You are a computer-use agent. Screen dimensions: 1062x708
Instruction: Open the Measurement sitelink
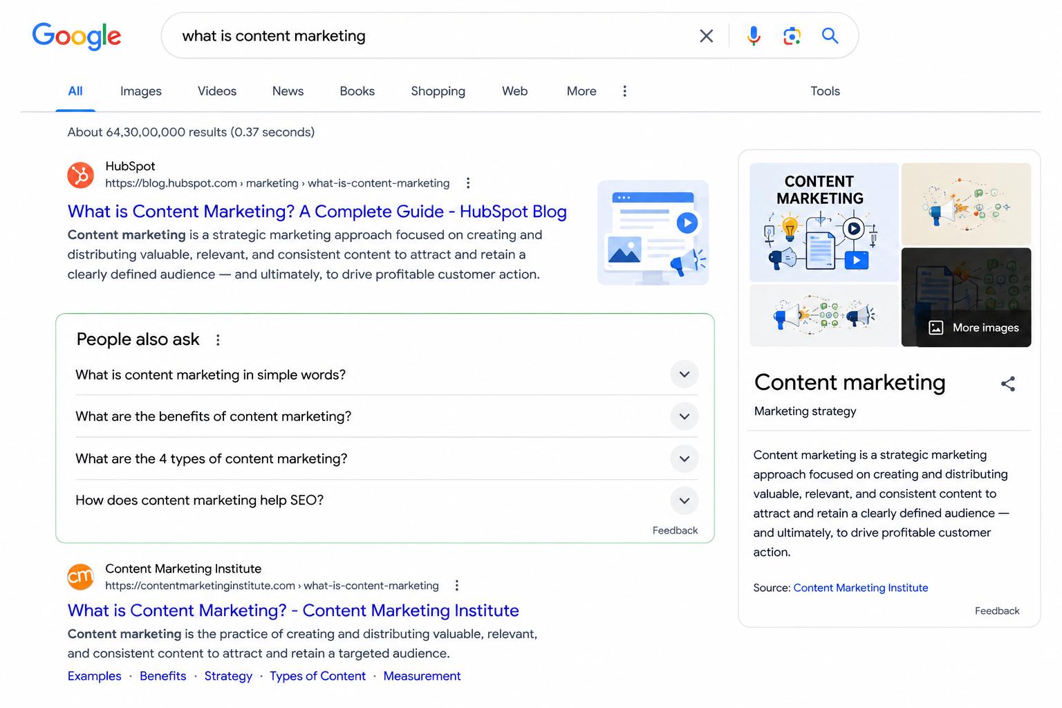pyautogui.click(x=422, y=676)
